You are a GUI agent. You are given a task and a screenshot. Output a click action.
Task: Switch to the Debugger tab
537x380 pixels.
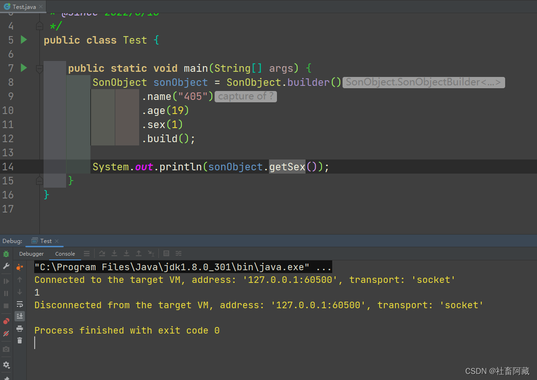click(x=31, y=254)
